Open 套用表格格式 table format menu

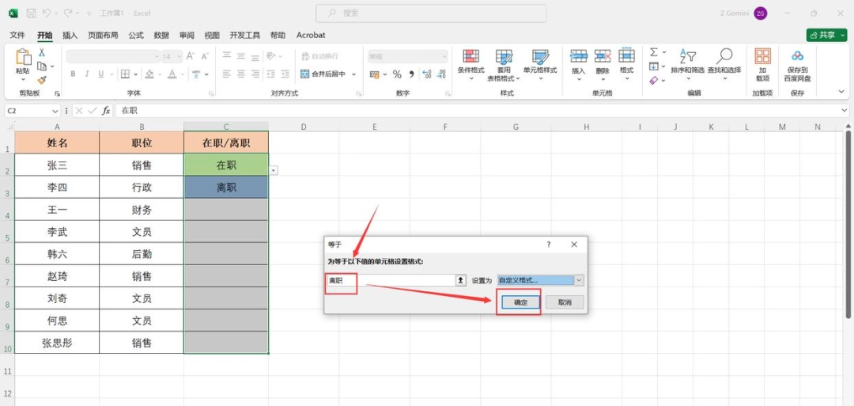504,64
